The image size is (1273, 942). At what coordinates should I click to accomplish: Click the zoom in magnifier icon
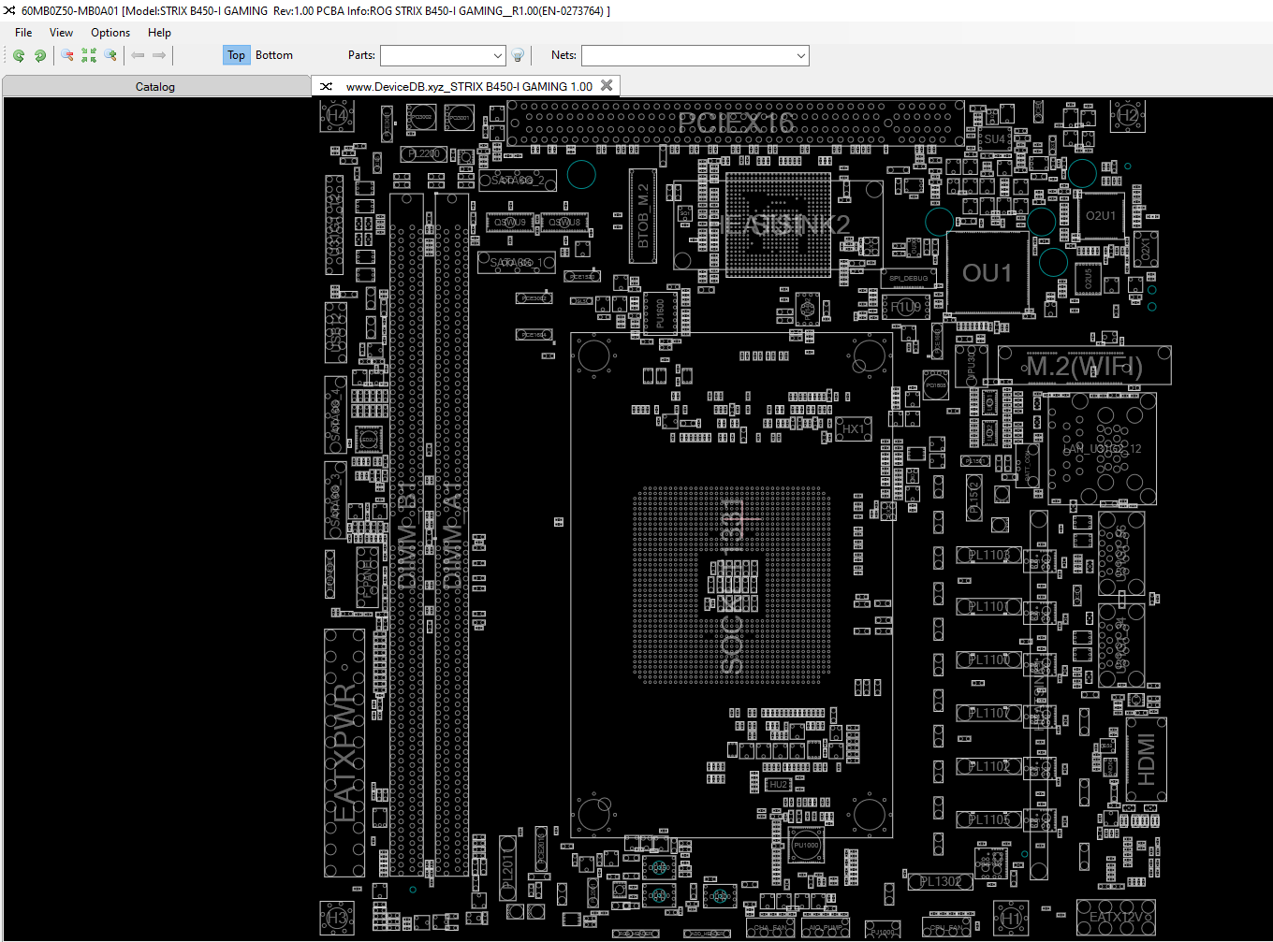coord(110,55)
